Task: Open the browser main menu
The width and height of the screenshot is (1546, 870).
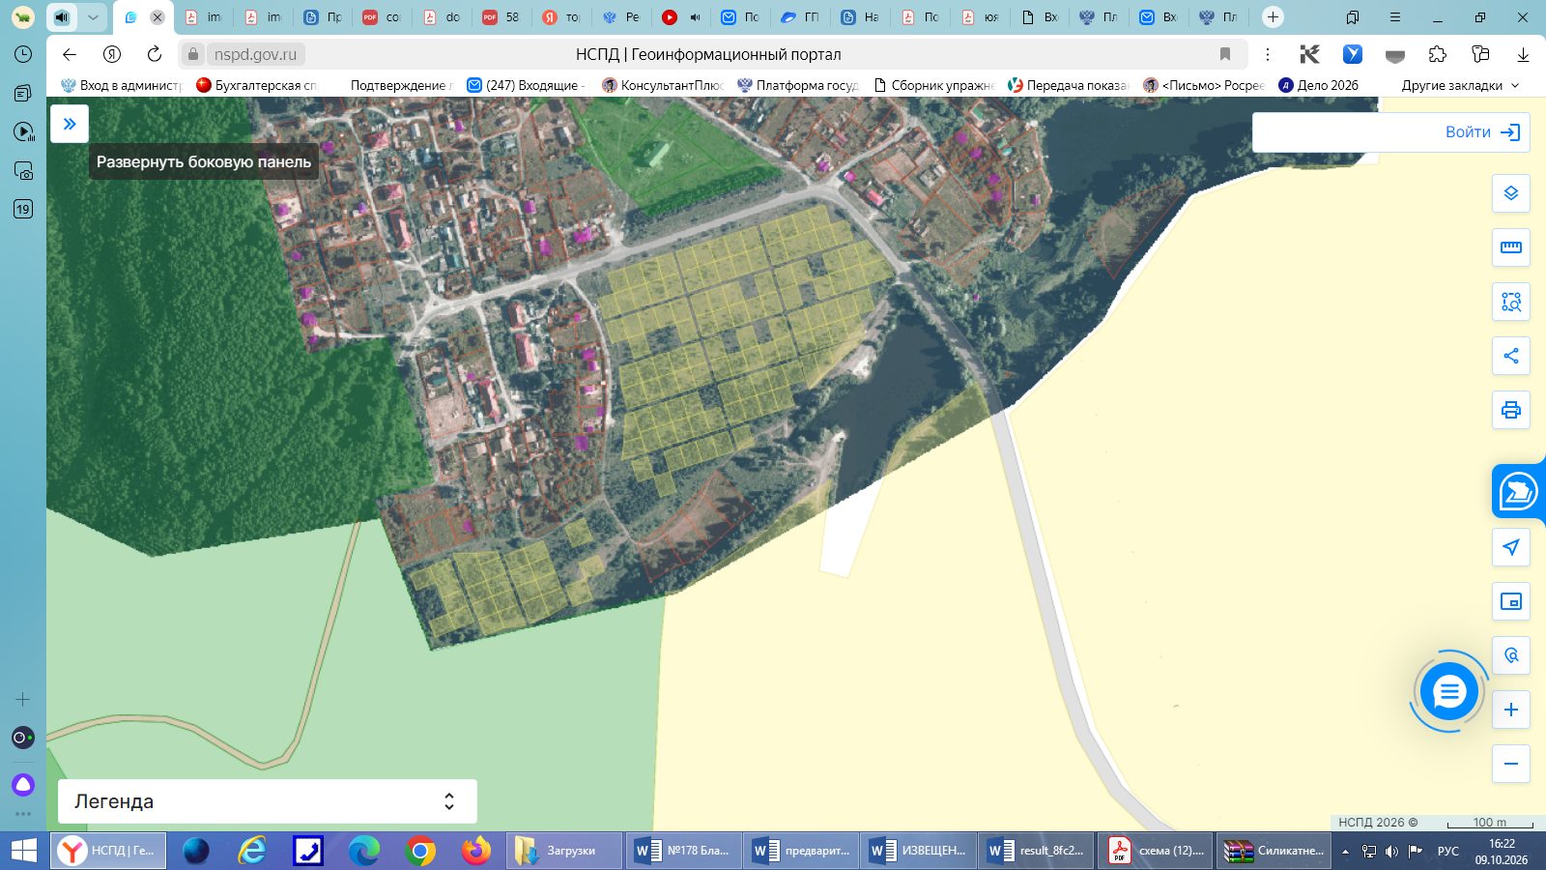Action: 1395,17
